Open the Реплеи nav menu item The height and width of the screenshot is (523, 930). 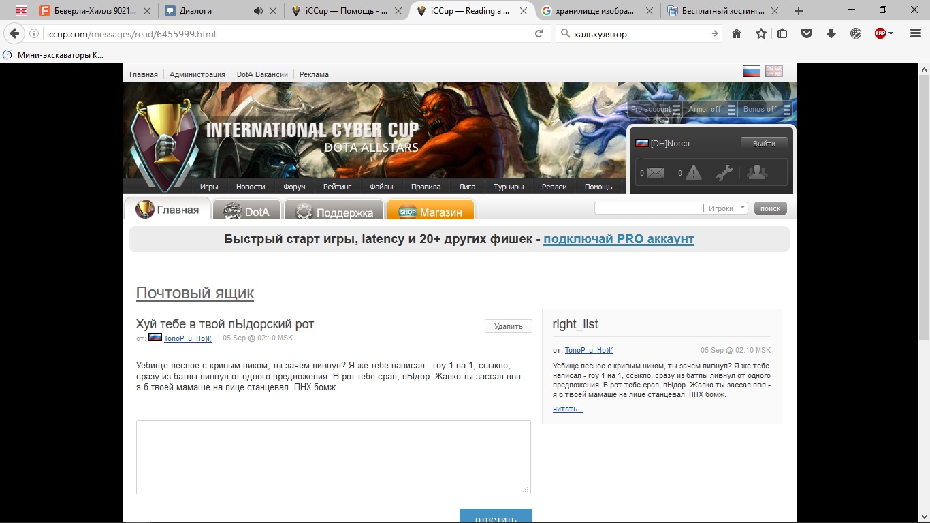click(554, 187)
